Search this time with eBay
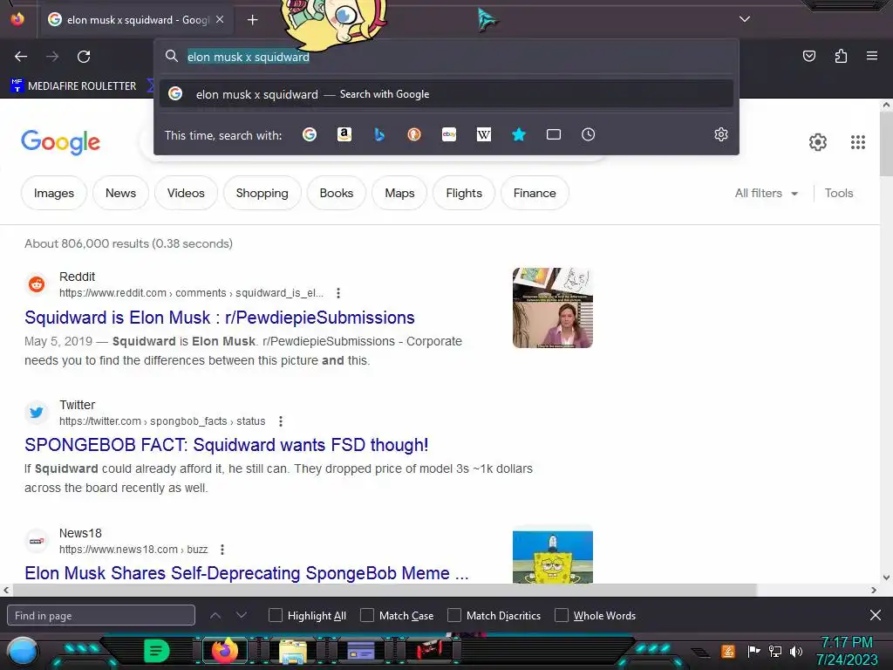 click(449, 134)
